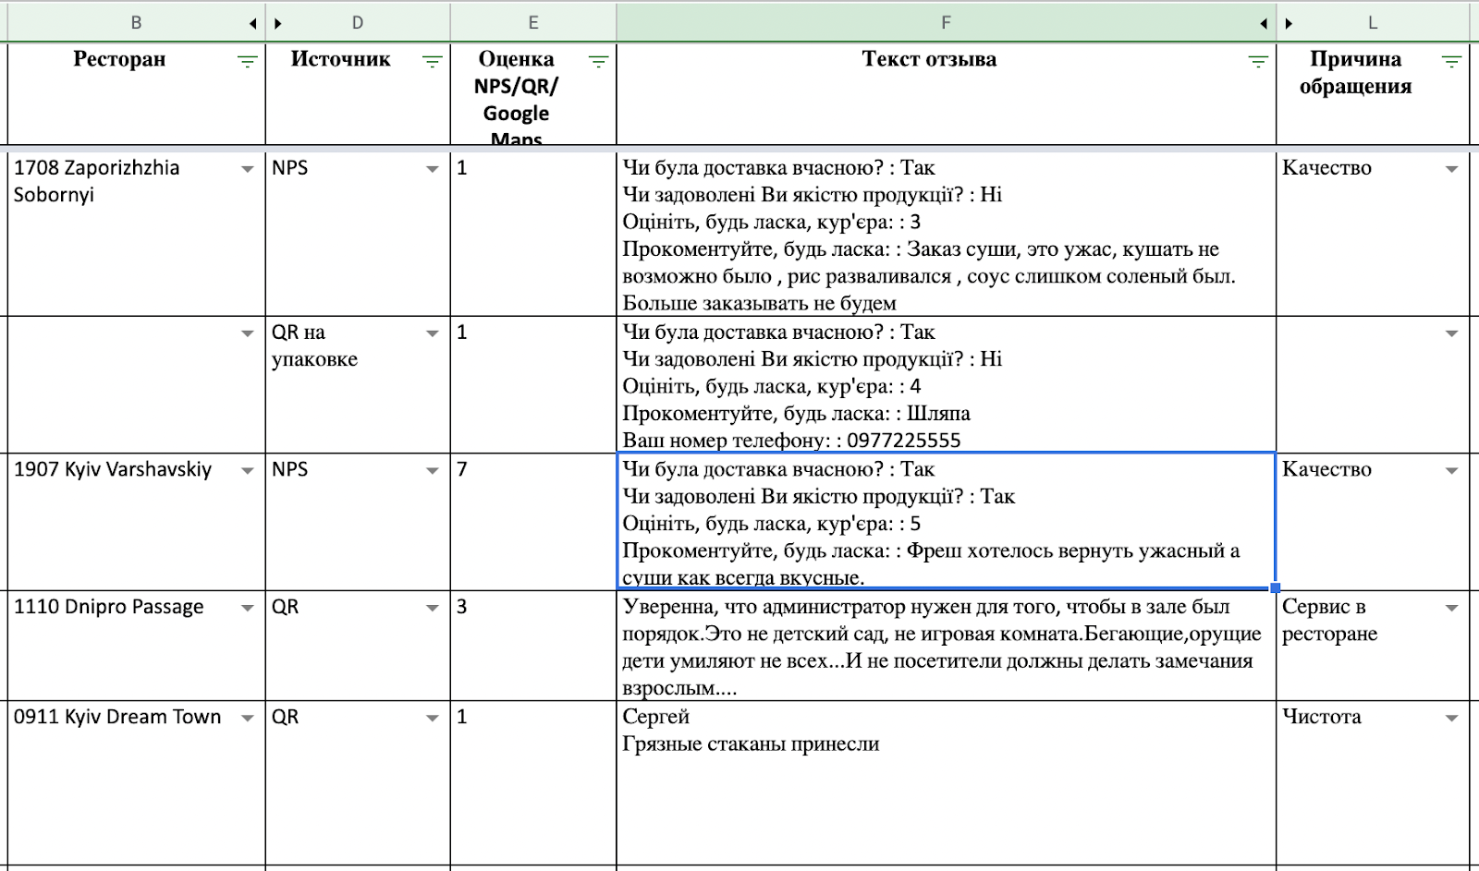This screenshot has width=1479, height=871.
Task: Select review containing Шляпа comment
Action: (x=947, y=385)
